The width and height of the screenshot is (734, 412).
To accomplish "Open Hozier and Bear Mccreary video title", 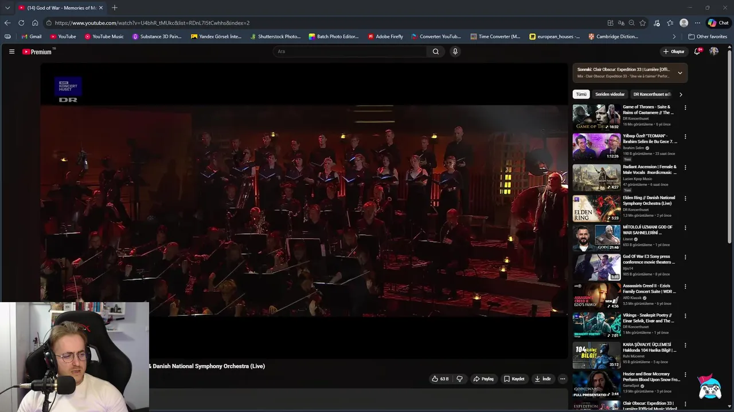I will [x=651, y=377].
